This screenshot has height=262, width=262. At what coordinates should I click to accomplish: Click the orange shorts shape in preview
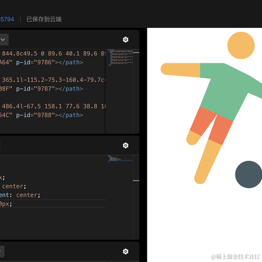pyautogui.click(x=212, y=125)
